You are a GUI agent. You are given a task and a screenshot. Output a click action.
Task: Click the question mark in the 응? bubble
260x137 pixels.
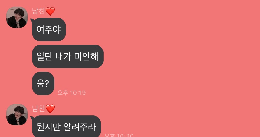coord(47,84)
